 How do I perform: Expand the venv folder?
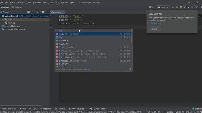pos(2,19)
